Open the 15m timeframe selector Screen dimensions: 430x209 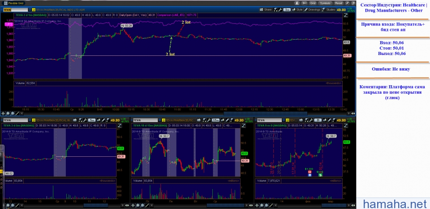216,120
